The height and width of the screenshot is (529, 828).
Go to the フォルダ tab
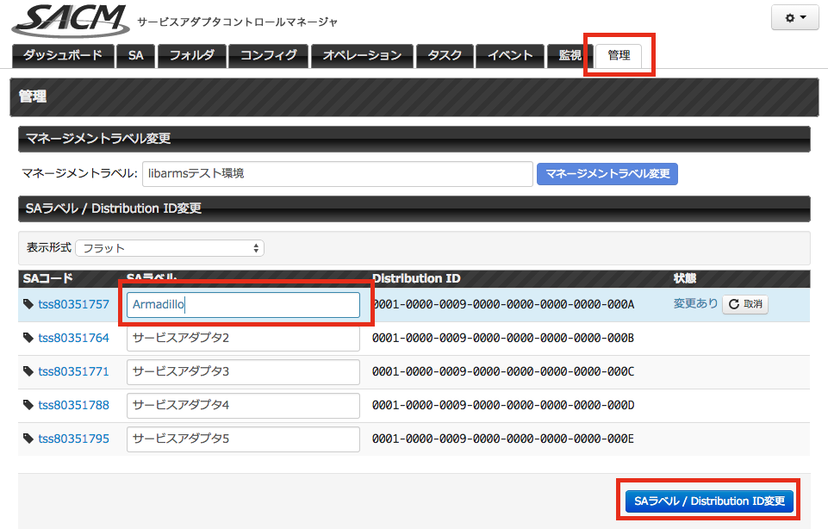[x=192, y=55]
